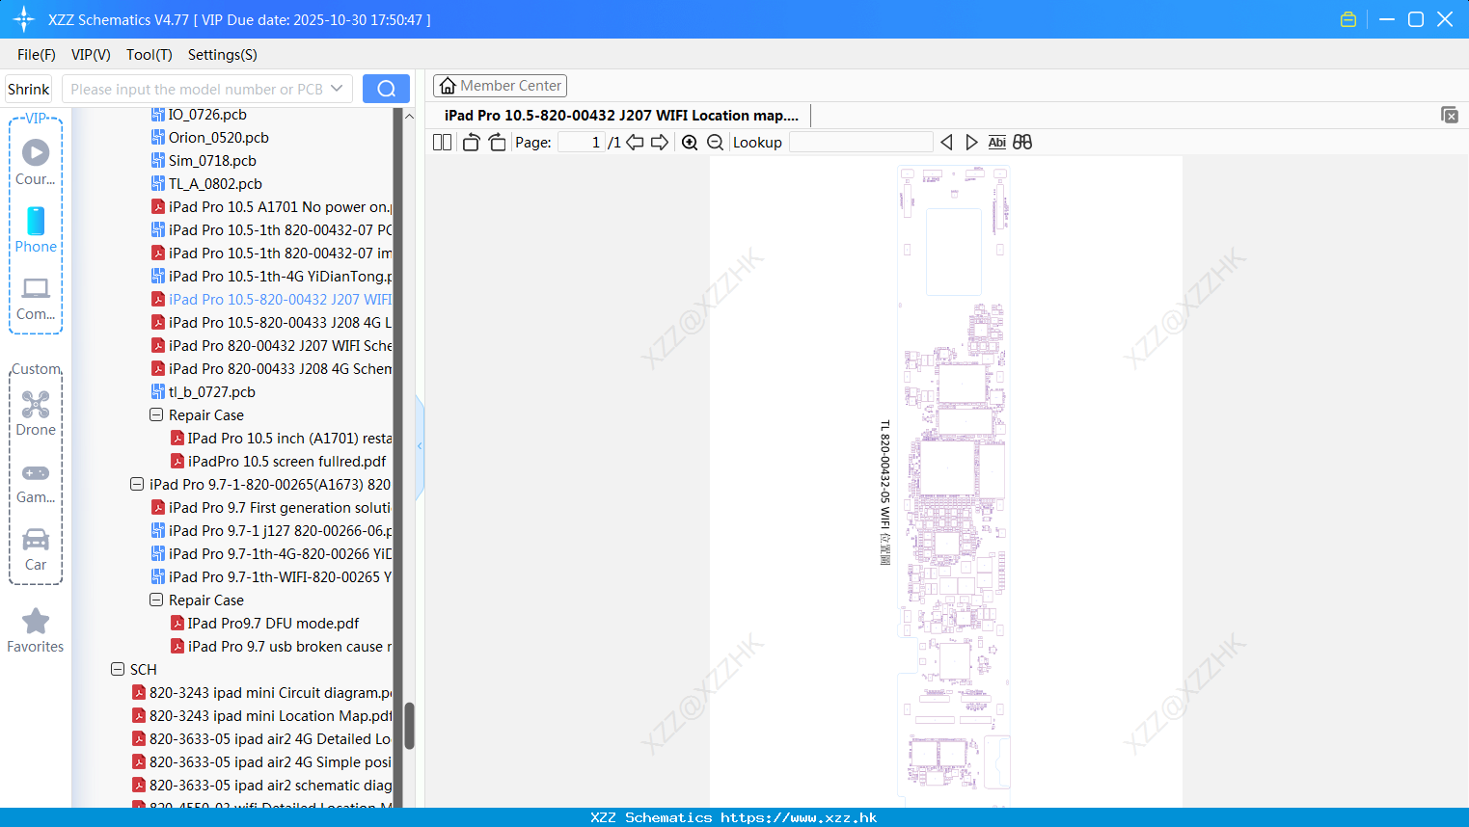Collapse the Repair Case folder above IPad Pro 10.5 inch

click(x=156, y=415)
